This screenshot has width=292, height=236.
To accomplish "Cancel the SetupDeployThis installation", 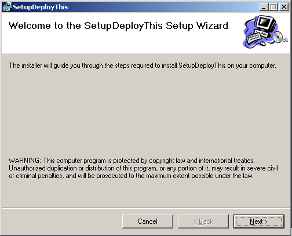I will click(x=148, y=222).
